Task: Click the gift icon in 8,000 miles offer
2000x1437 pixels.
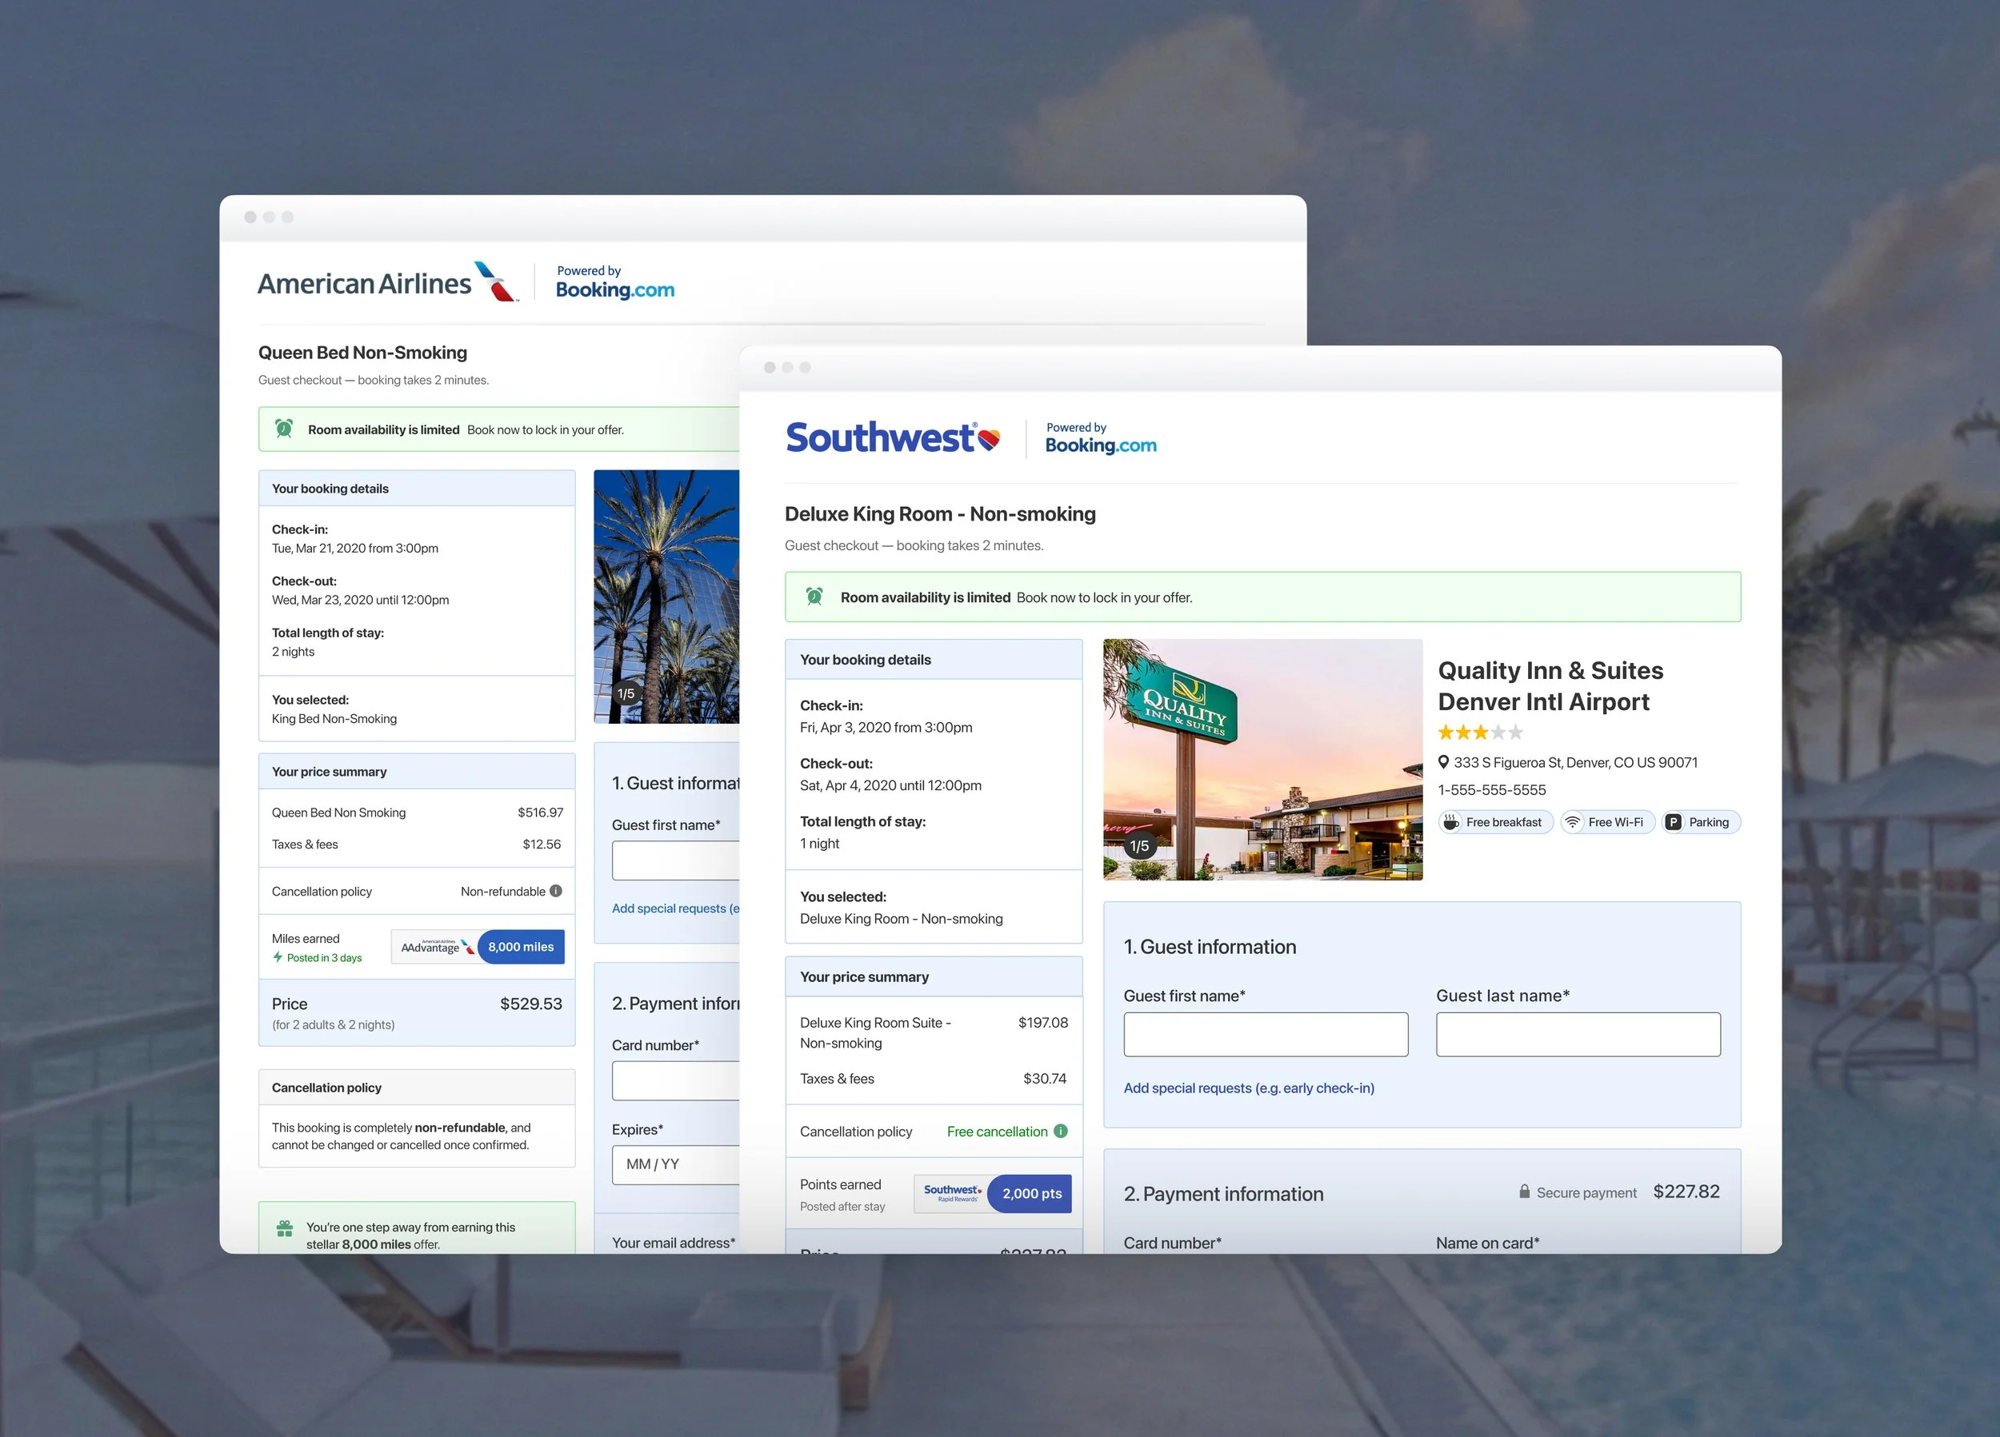Action: [x=284, y=1228]
